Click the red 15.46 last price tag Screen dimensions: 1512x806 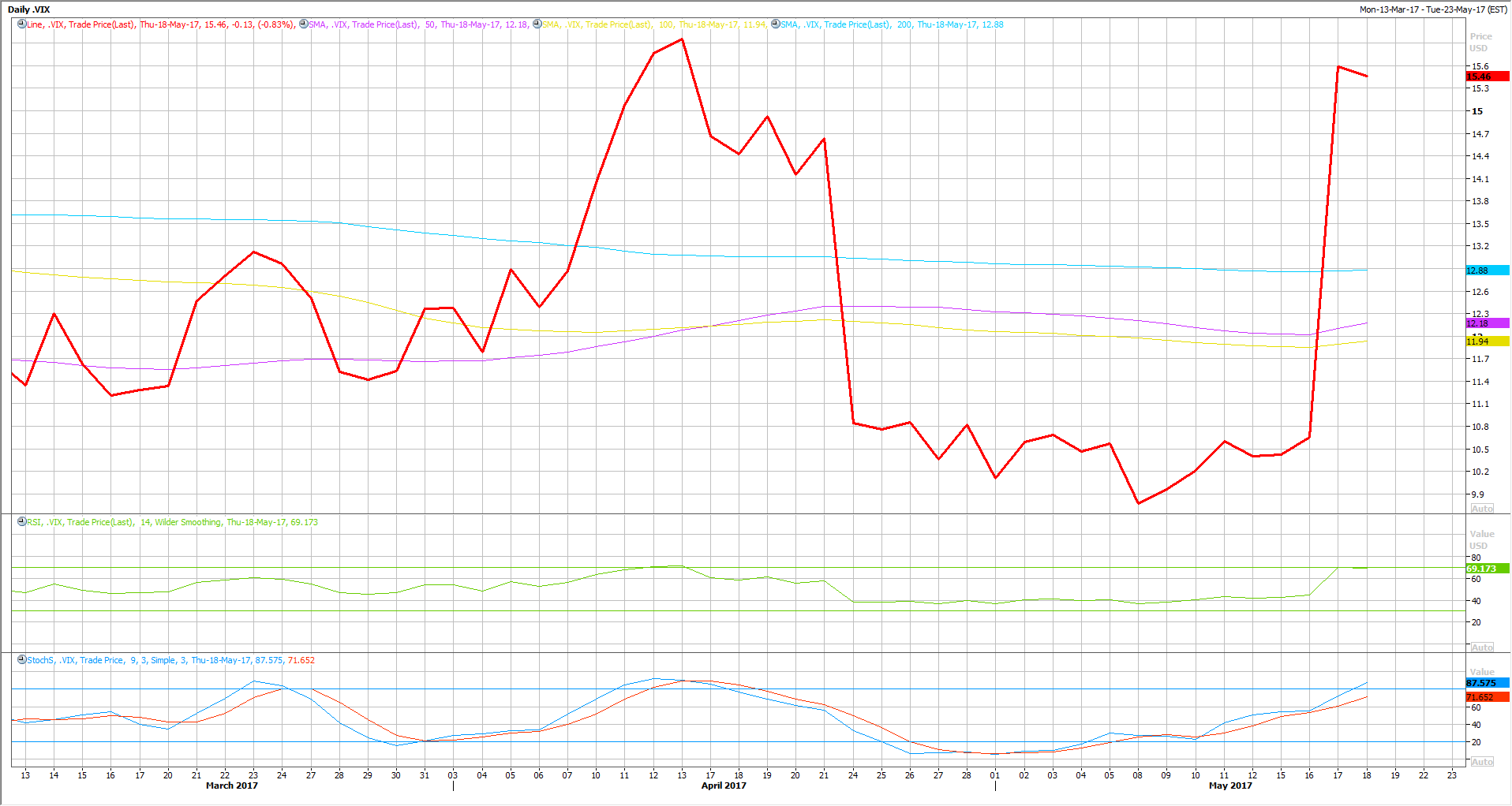click(x=1487, y=76)
